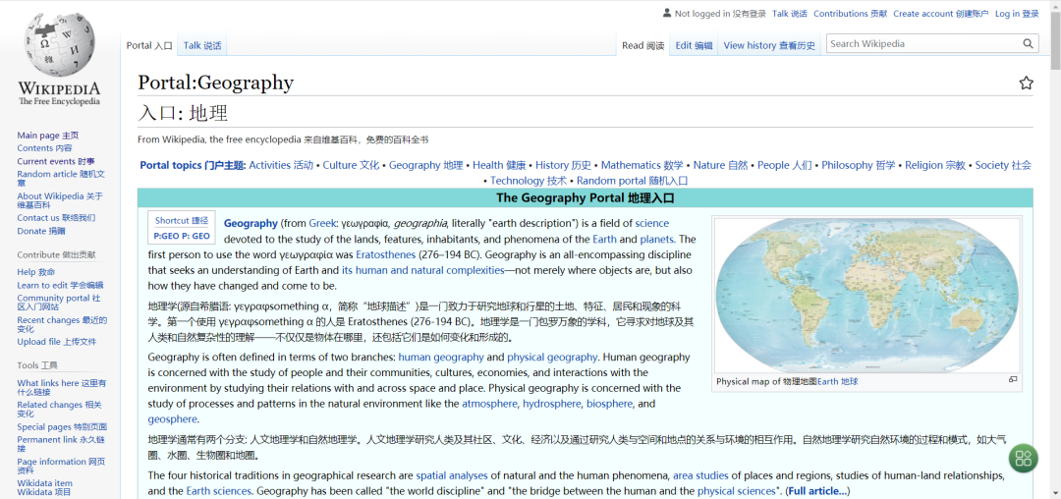Click the P:GEO shortcut link
Screen dimensions: 1061x499
(x=182, y=236)
